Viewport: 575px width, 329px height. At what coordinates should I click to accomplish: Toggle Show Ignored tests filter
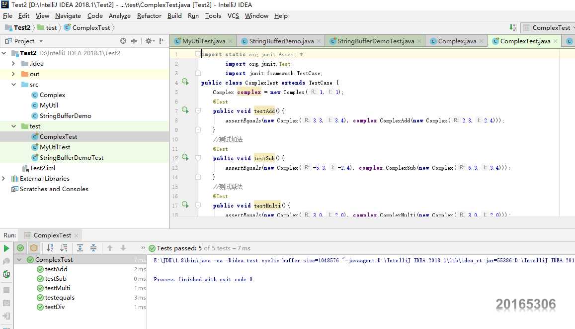[34, 248]
